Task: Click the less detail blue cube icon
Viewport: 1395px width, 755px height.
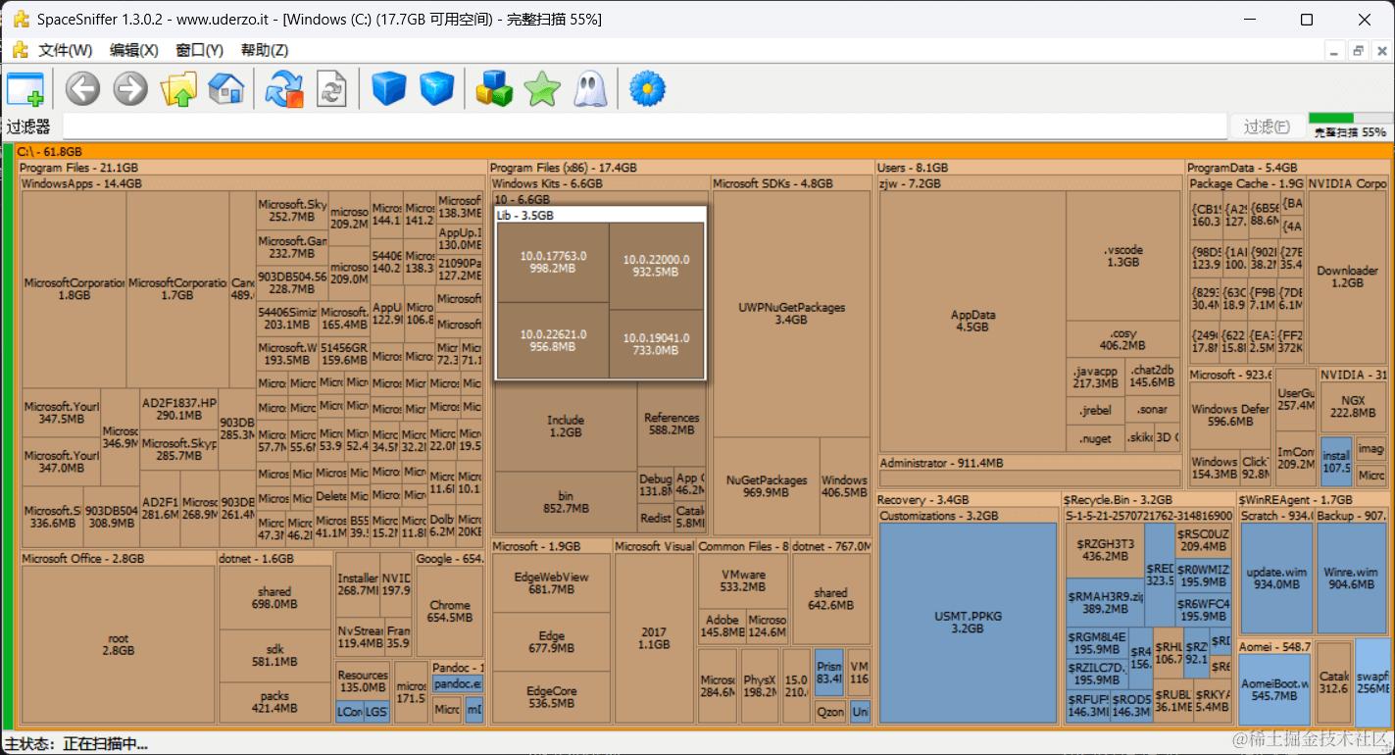Action: click(389, 89)
